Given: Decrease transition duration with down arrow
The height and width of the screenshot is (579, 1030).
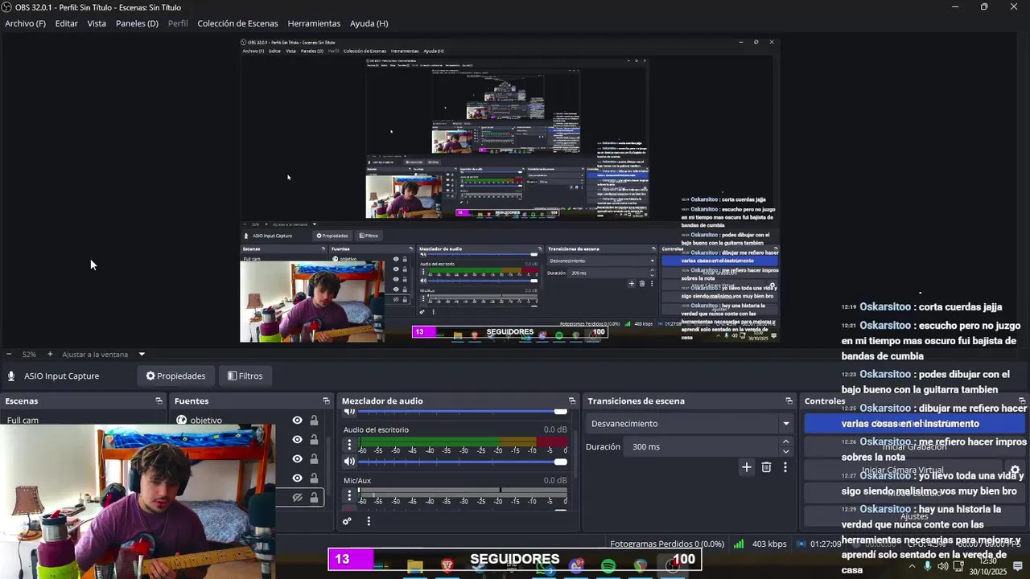Looking at the screenshot, I should (786, 451).
